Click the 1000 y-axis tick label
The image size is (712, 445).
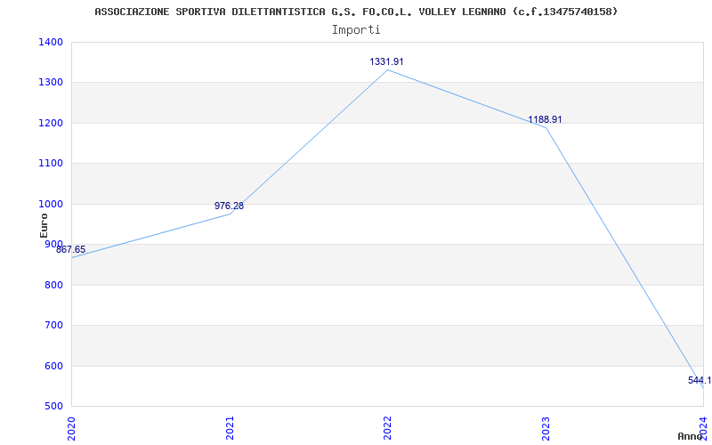coord(51,204)
